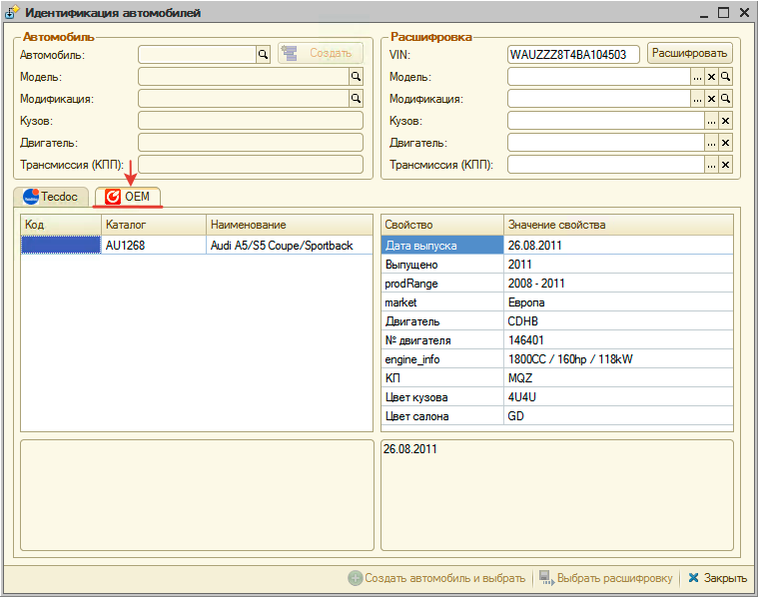Clear the Расшифровка Модификация field with X
758x597 pixels.
tap(712, 99)
